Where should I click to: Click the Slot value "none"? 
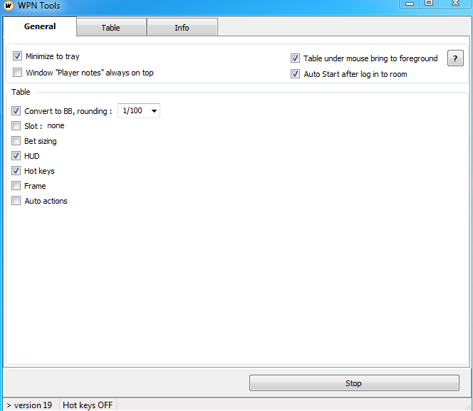(x=56, y=125)
